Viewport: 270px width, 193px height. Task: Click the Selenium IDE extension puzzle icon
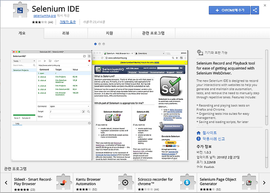21,10
